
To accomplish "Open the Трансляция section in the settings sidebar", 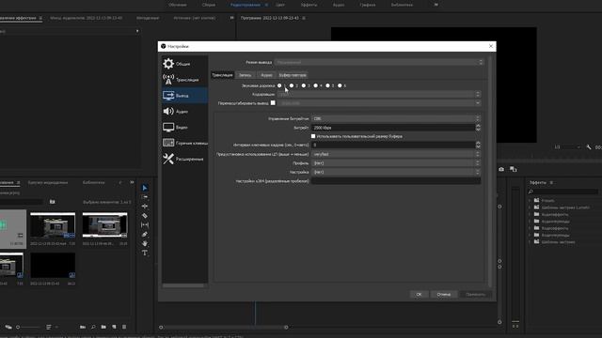I will [184, 79].
